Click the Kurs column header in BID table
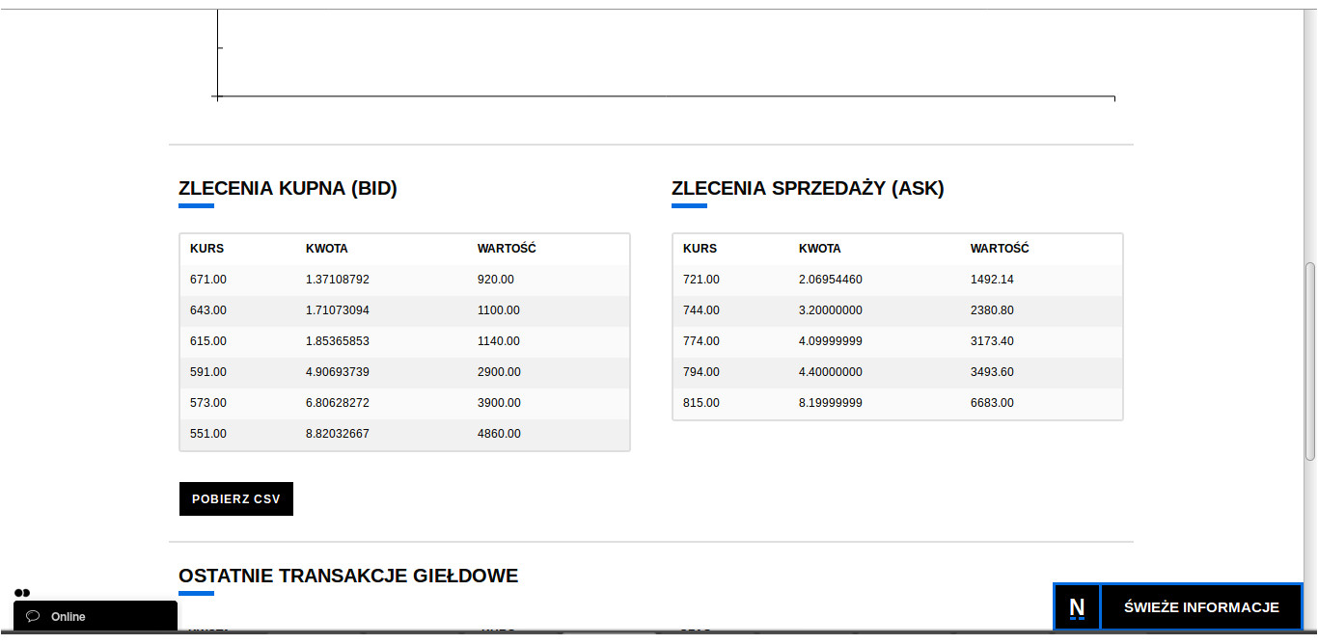Image resolution: width=1318 pixels, height=644 pixels. [206, 249]
